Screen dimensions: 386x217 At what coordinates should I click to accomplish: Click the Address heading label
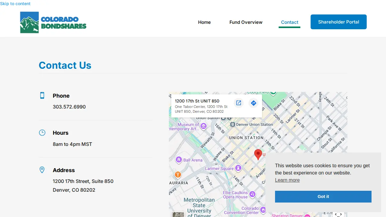point(64,170)
